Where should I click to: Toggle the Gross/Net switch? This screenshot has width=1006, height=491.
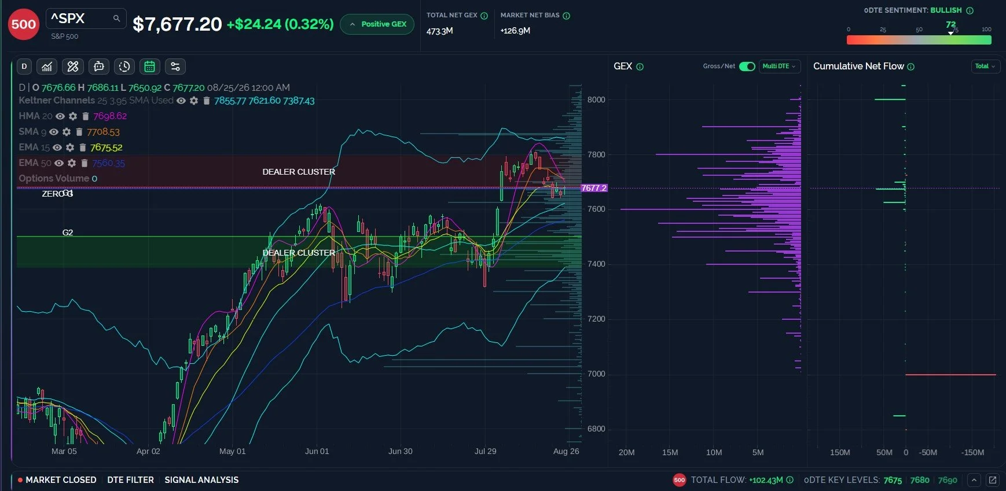pyautogui.click(x=747, y=67)
